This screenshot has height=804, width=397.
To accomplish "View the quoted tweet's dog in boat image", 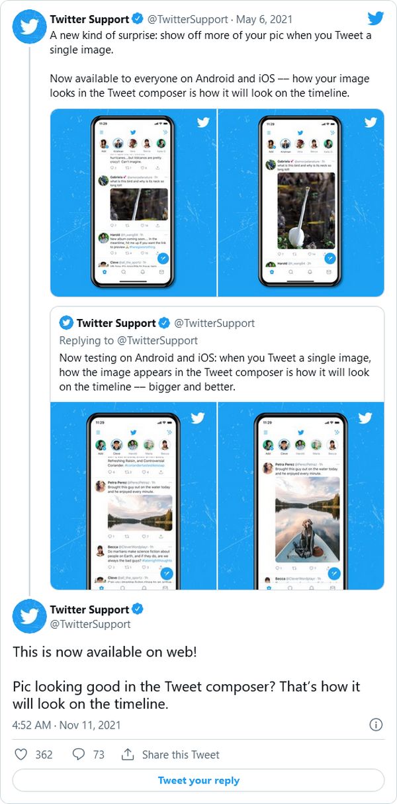I will pyautogui.click(x=301, y=496).
